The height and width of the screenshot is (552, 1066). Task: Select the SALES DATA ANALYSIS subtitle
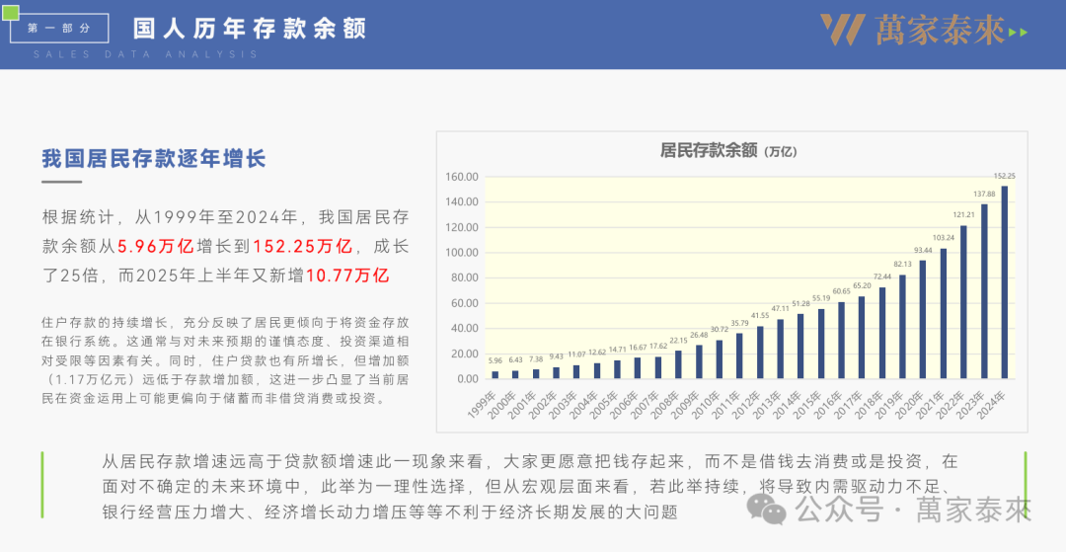tap(145, 54)
